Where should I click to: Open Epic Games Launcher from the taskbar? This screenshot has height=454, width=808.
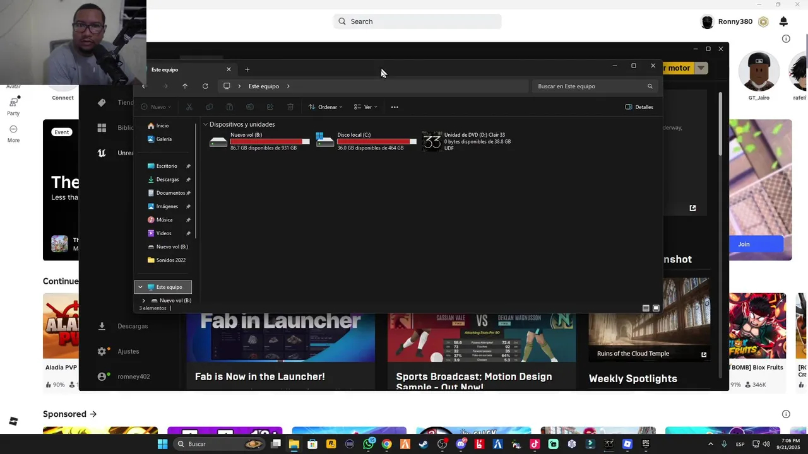click(x=645, y=444)
